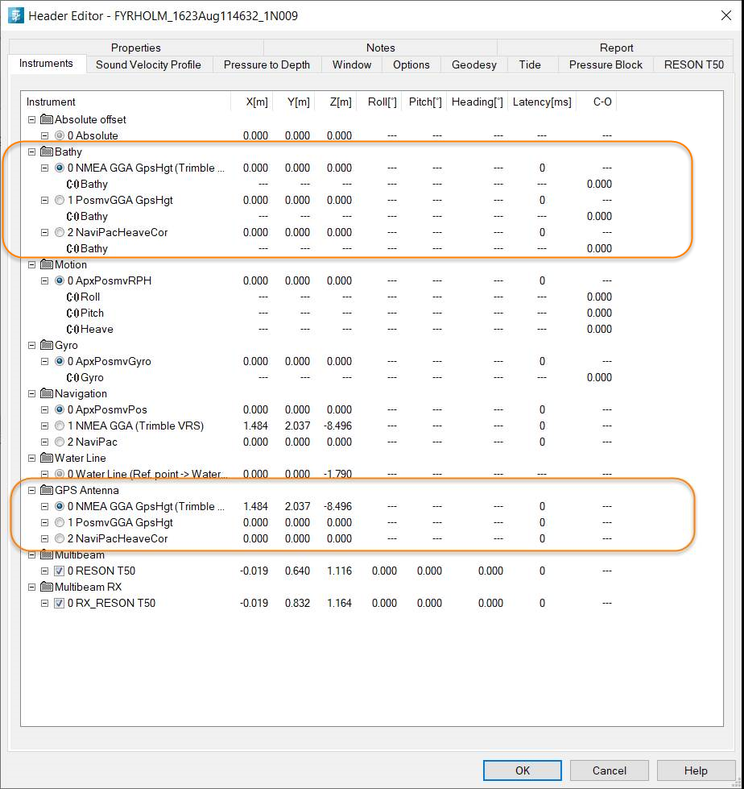Switch to the Sound Velocity Profile tab
Viewport: 744px width, 789px height.
click(x=148, y=64)
